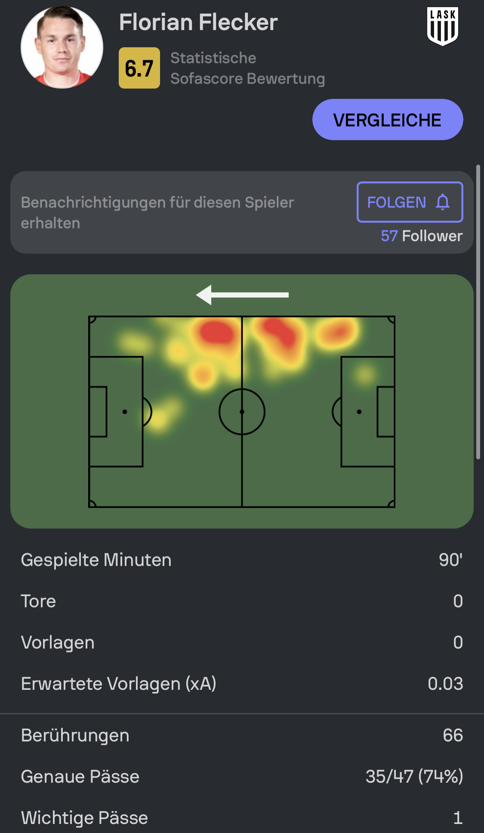Image resolution: width=484 pixels, height=833 pixels.
Task: Select the Gespielte Minuten stat row
Action: (242, 560)
